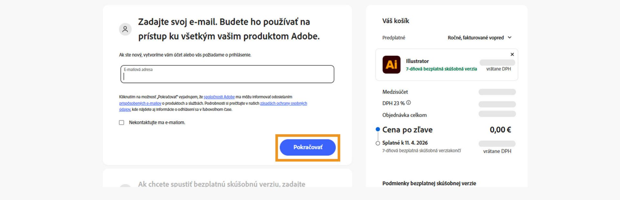Viewport: 620px width, 200px height.
Task: Check the "Nekontaktujte ma e-mailom" checkbox
Action: (x=121, y=123)
